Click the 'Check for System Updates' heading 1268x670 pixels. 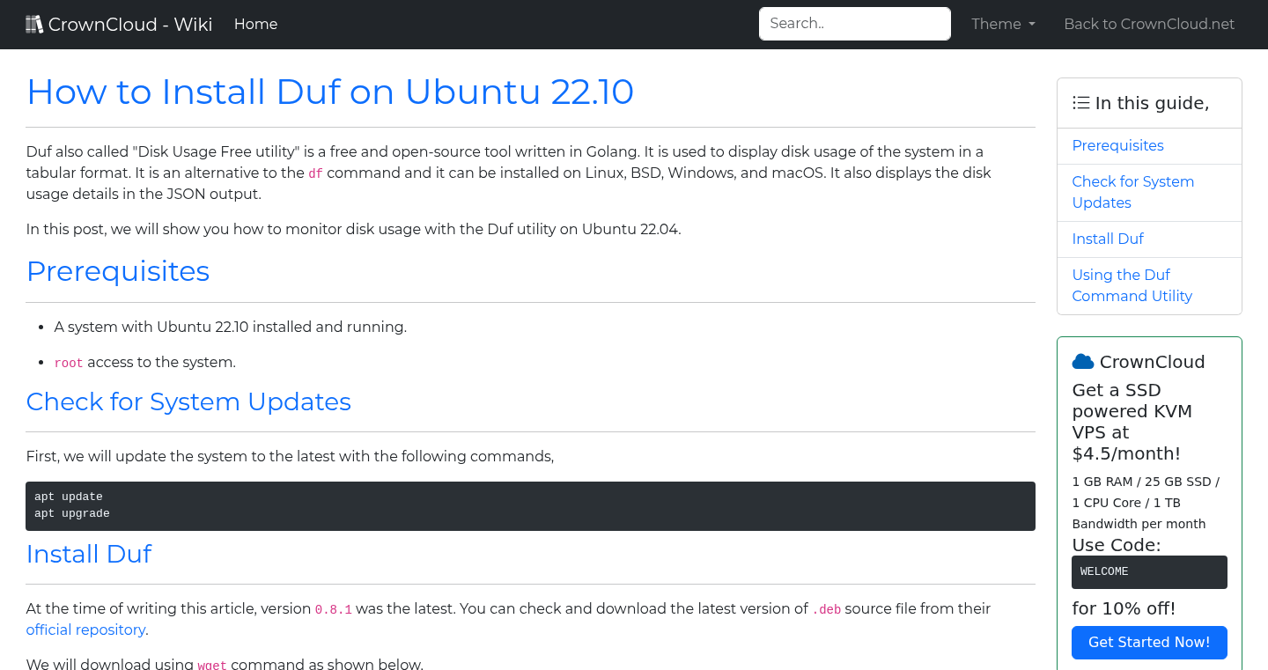(x=188, y=401)
